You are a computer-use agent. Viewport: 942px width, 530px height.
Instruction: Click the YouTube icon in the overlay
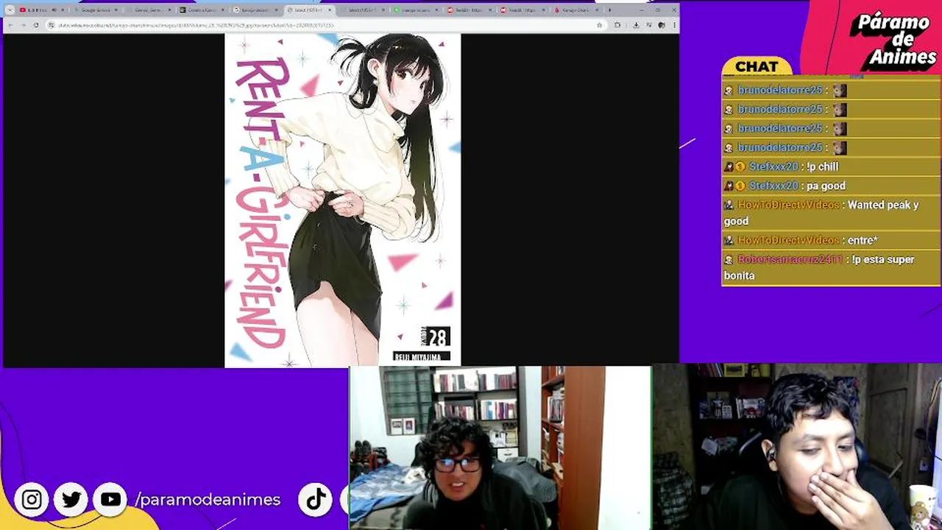coord(110,500)
